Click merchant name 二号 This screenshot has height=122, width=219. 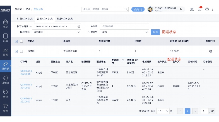68,100
